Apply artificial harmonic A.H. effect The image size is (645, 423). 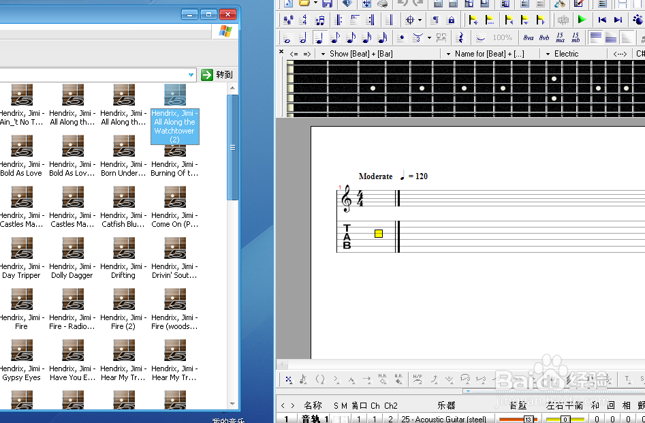pos(398,379)
